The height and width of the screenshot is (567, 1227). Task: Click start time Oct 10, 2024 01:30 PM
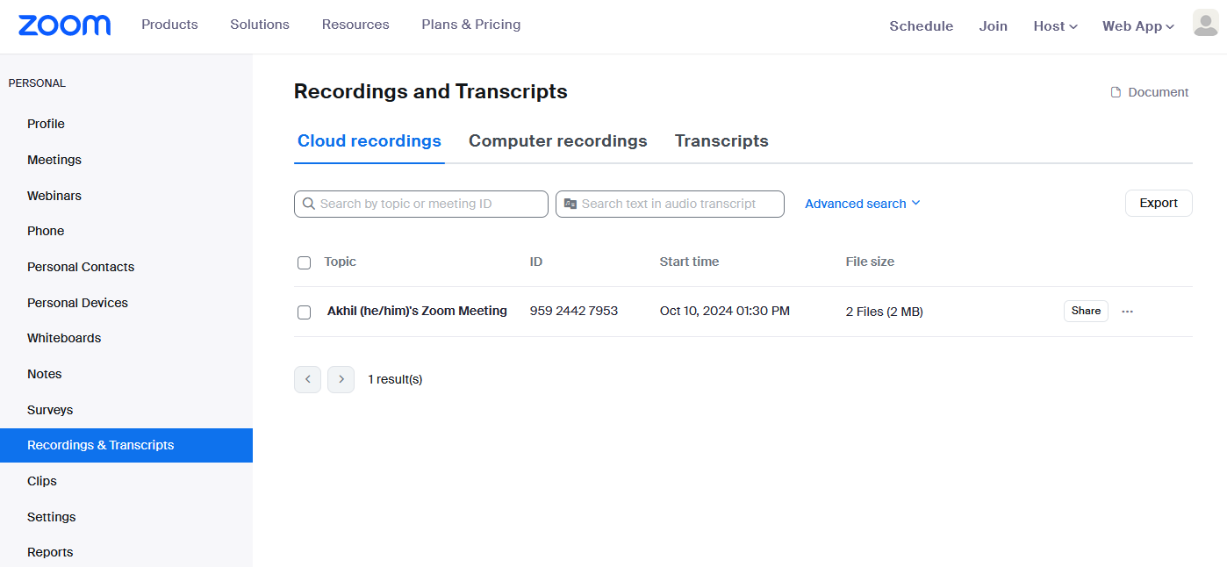(725, 311)
